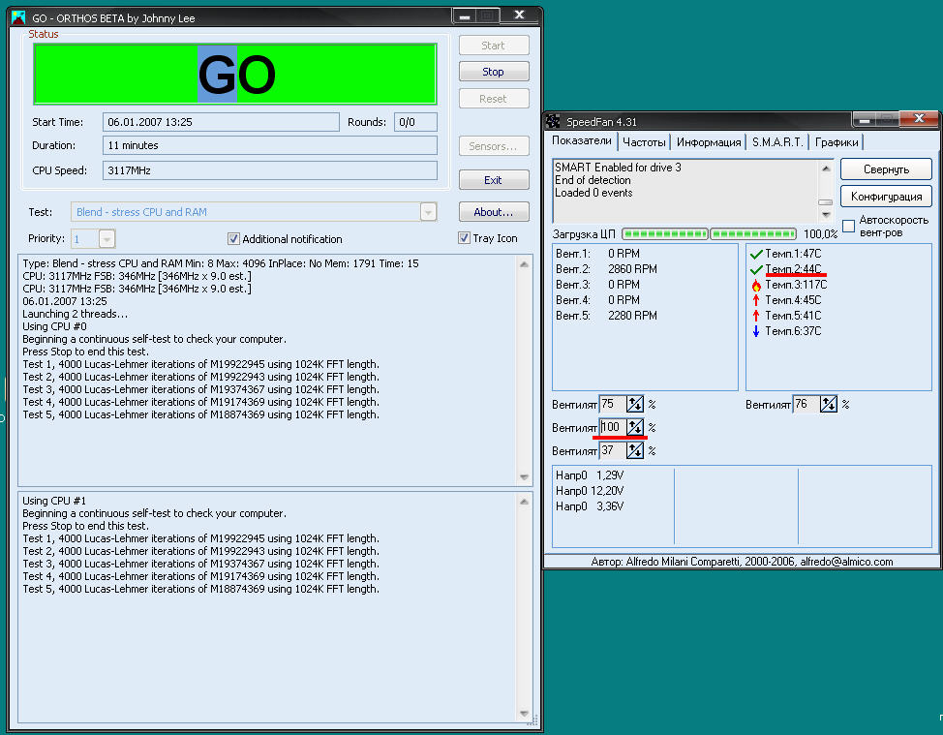Viewport: 943px width, 735px height.
Task: Click 'Вент.1: 0 RPM' reading
Action: coord(597,254)
